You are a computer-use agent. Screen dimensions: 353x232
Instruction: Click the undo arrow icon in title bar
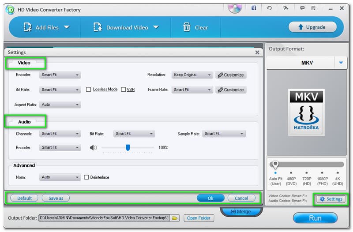[x=270, y=8]
